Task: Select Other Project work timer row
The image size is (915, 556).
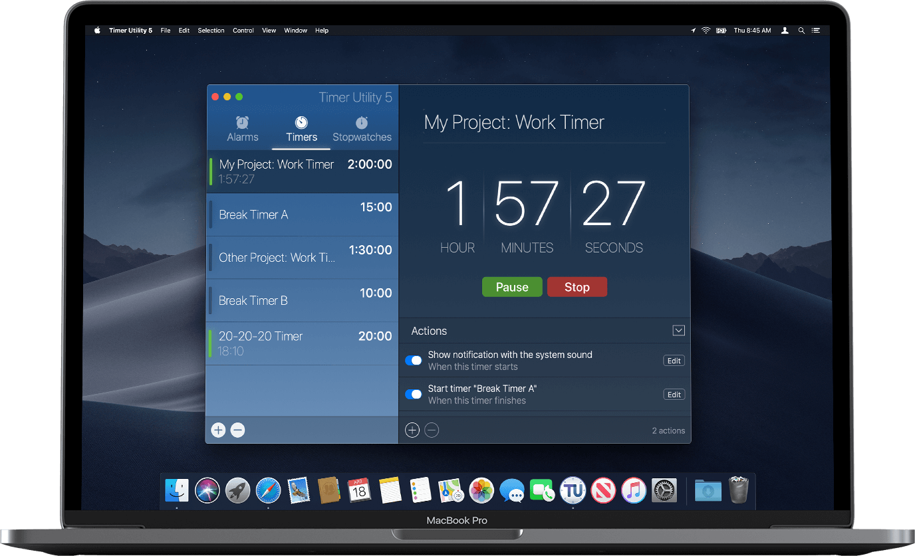Action: click(302, 258)
